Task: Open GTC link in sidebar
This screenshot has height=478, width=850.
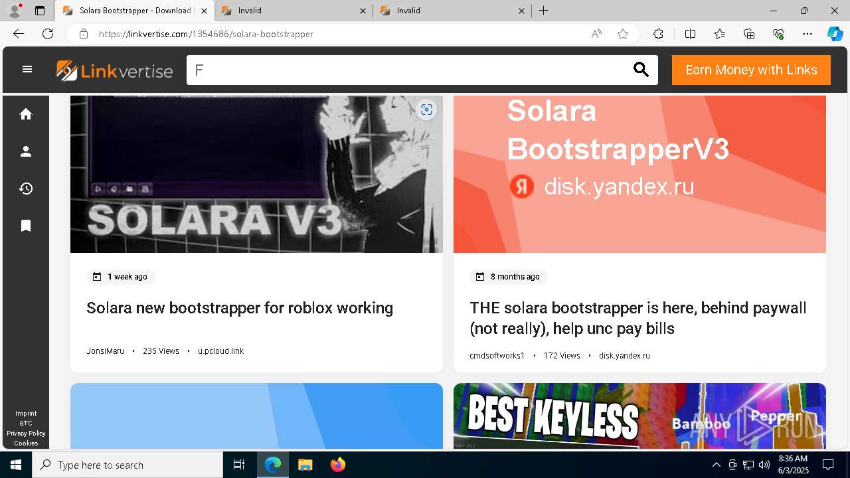Action: (x=26, y=424)
